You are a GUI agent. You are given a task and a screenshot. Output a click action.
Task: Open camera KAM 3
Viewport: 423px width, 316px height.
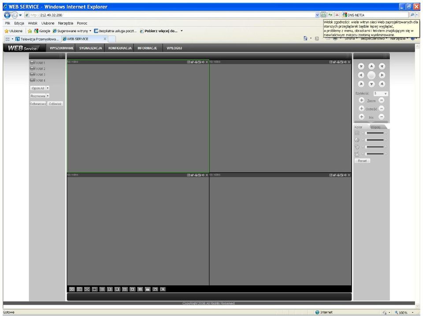37,75
